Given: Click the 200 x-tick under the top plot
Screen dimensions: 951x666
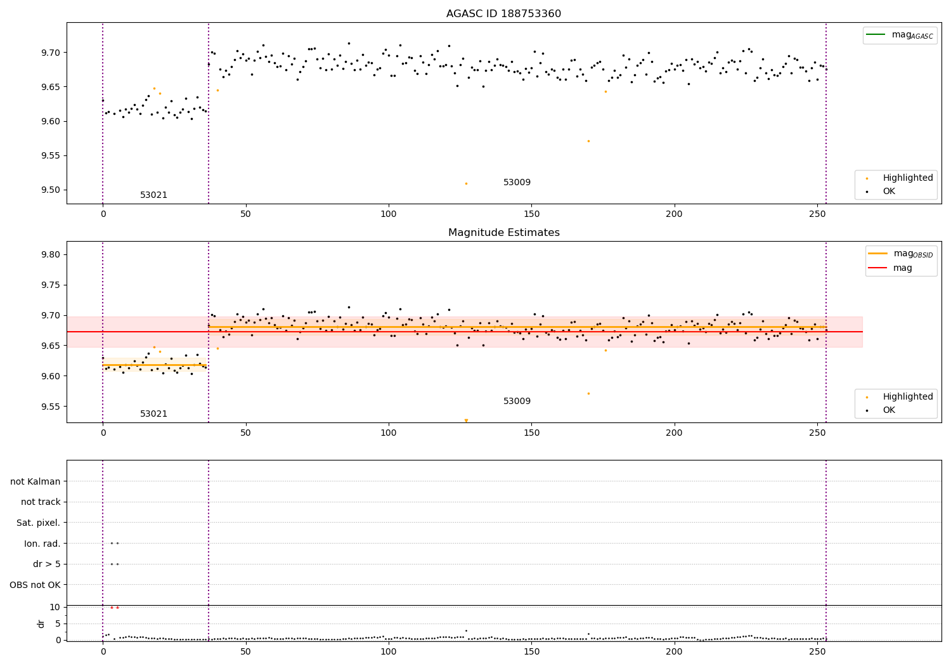Looking at the screenshot, I should point(675,214).
